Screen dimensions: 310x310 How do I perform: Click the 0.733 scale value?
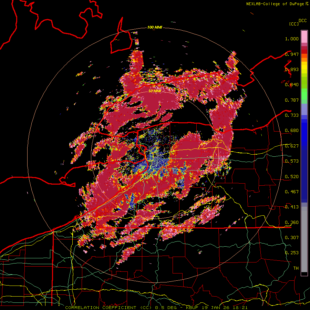[292, 115]
